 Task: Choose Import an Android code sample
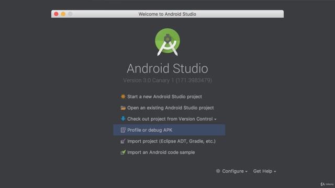tap(161, 152)
